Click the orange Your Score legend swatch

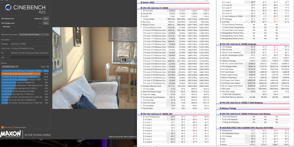tap(2, 127)
